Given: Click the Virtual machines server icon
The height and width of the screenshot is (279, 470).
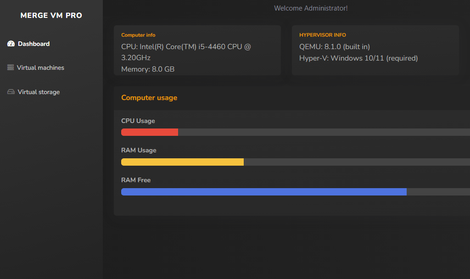Looking at the screenshot, I should click(11, 67).
